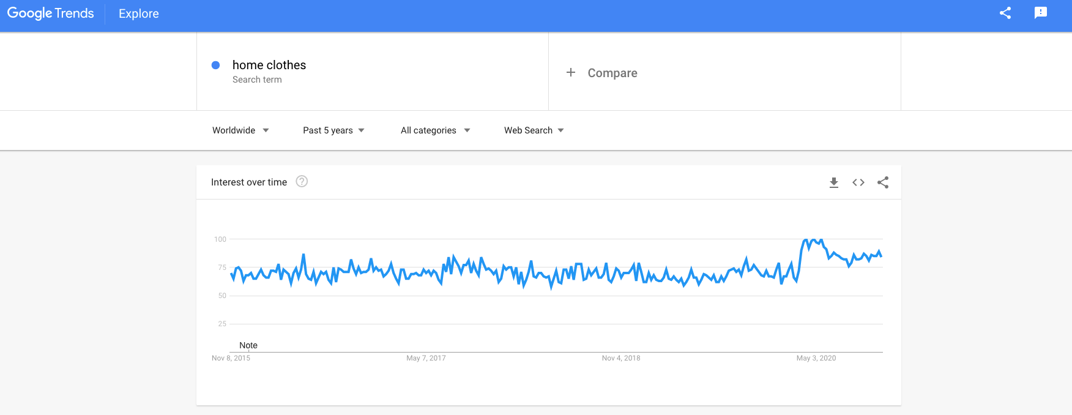This screenshot has height=415, width=1072.
Task: Click the Google Trends logo
Action: click(51, 13)
